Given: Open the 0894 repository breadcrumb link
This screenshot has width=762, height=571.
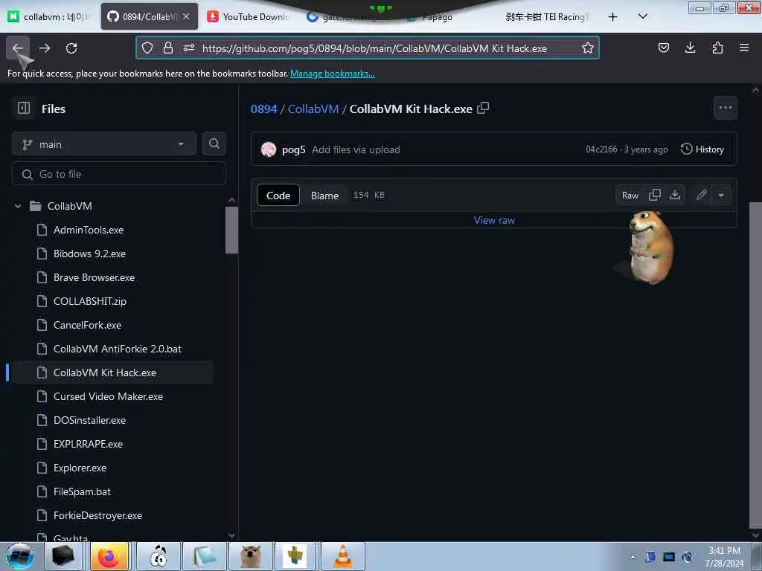Looking at the screenshot, I should coord(264,109).
